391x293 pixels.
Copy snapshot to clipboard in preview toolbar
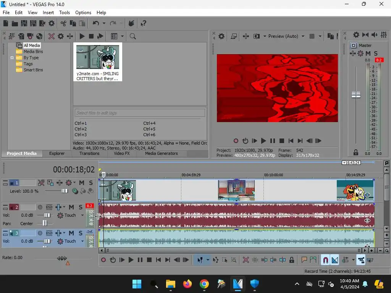tap(331, 36)
